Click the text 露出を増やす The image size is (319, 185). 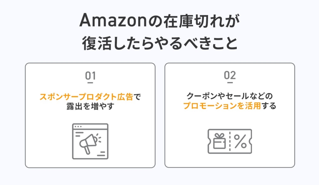click(x=90, y=106)
